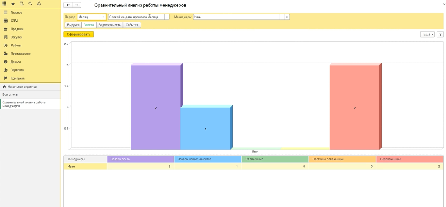Switch to the Выручка tab
The height and width of the screenshot is (207, 446).
tap(73, 25)
